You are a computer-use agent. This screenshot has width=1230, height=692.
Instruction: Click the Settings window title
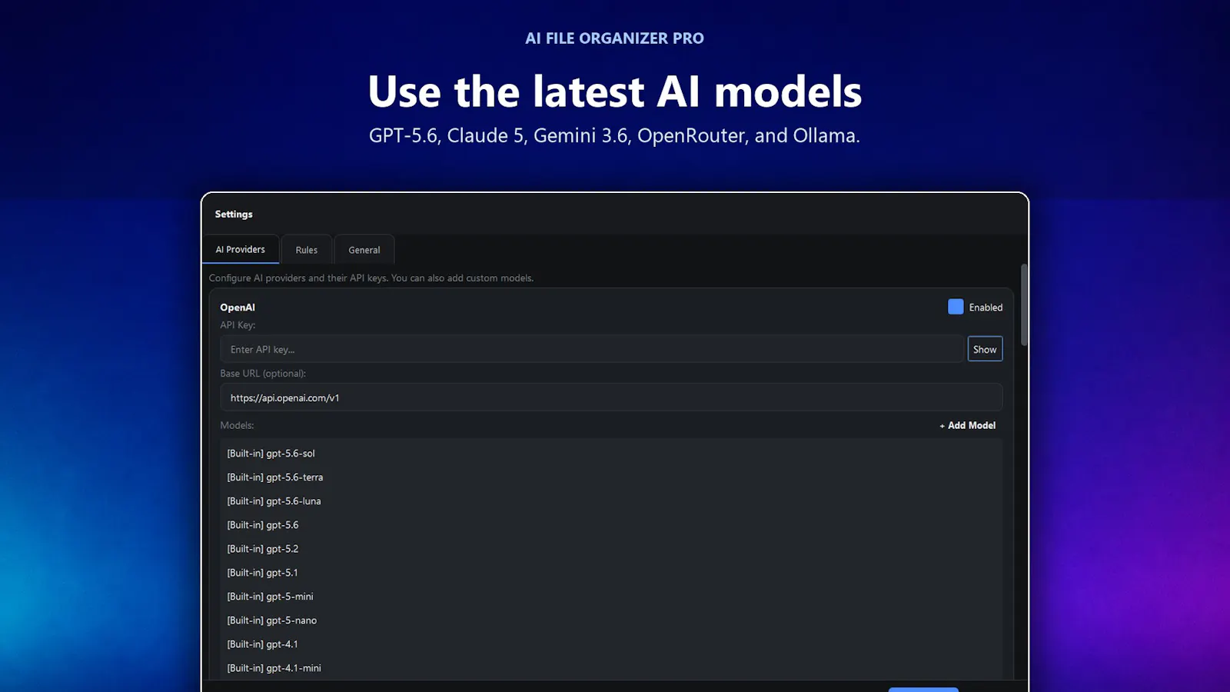tap(234, 214)
